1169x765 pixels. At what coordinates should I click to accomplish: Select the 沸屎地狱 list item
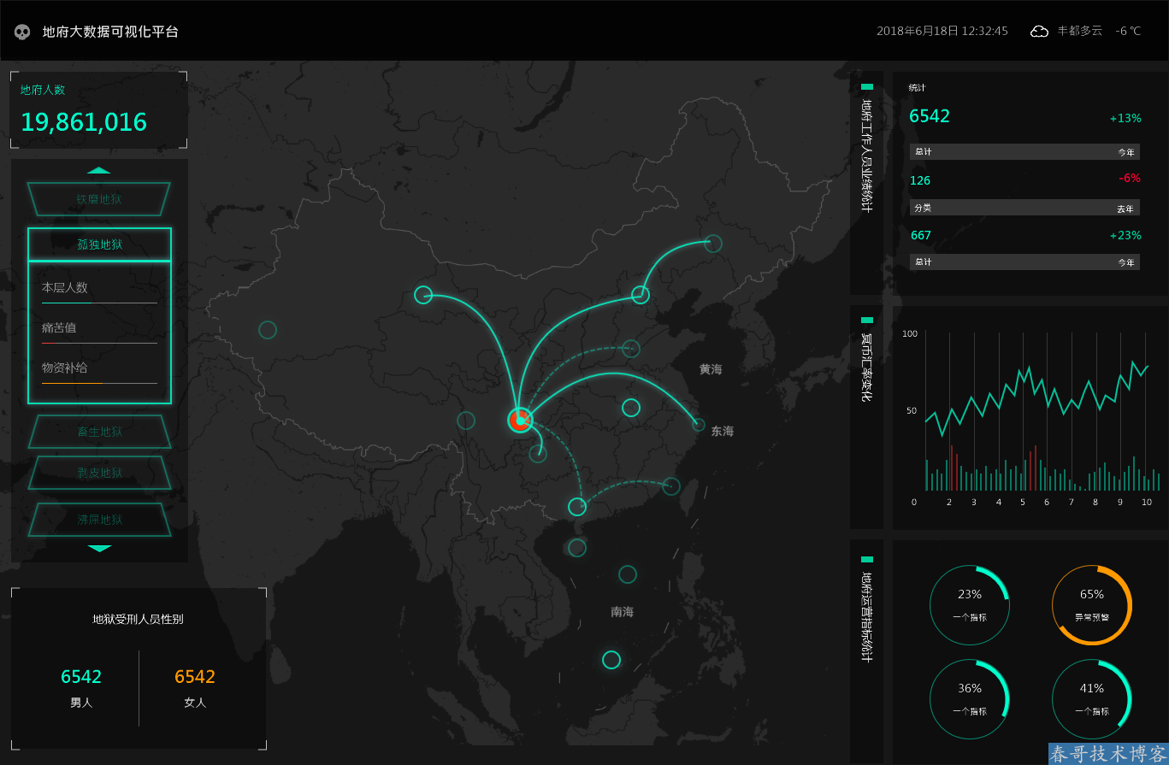(x=99, y=520)
